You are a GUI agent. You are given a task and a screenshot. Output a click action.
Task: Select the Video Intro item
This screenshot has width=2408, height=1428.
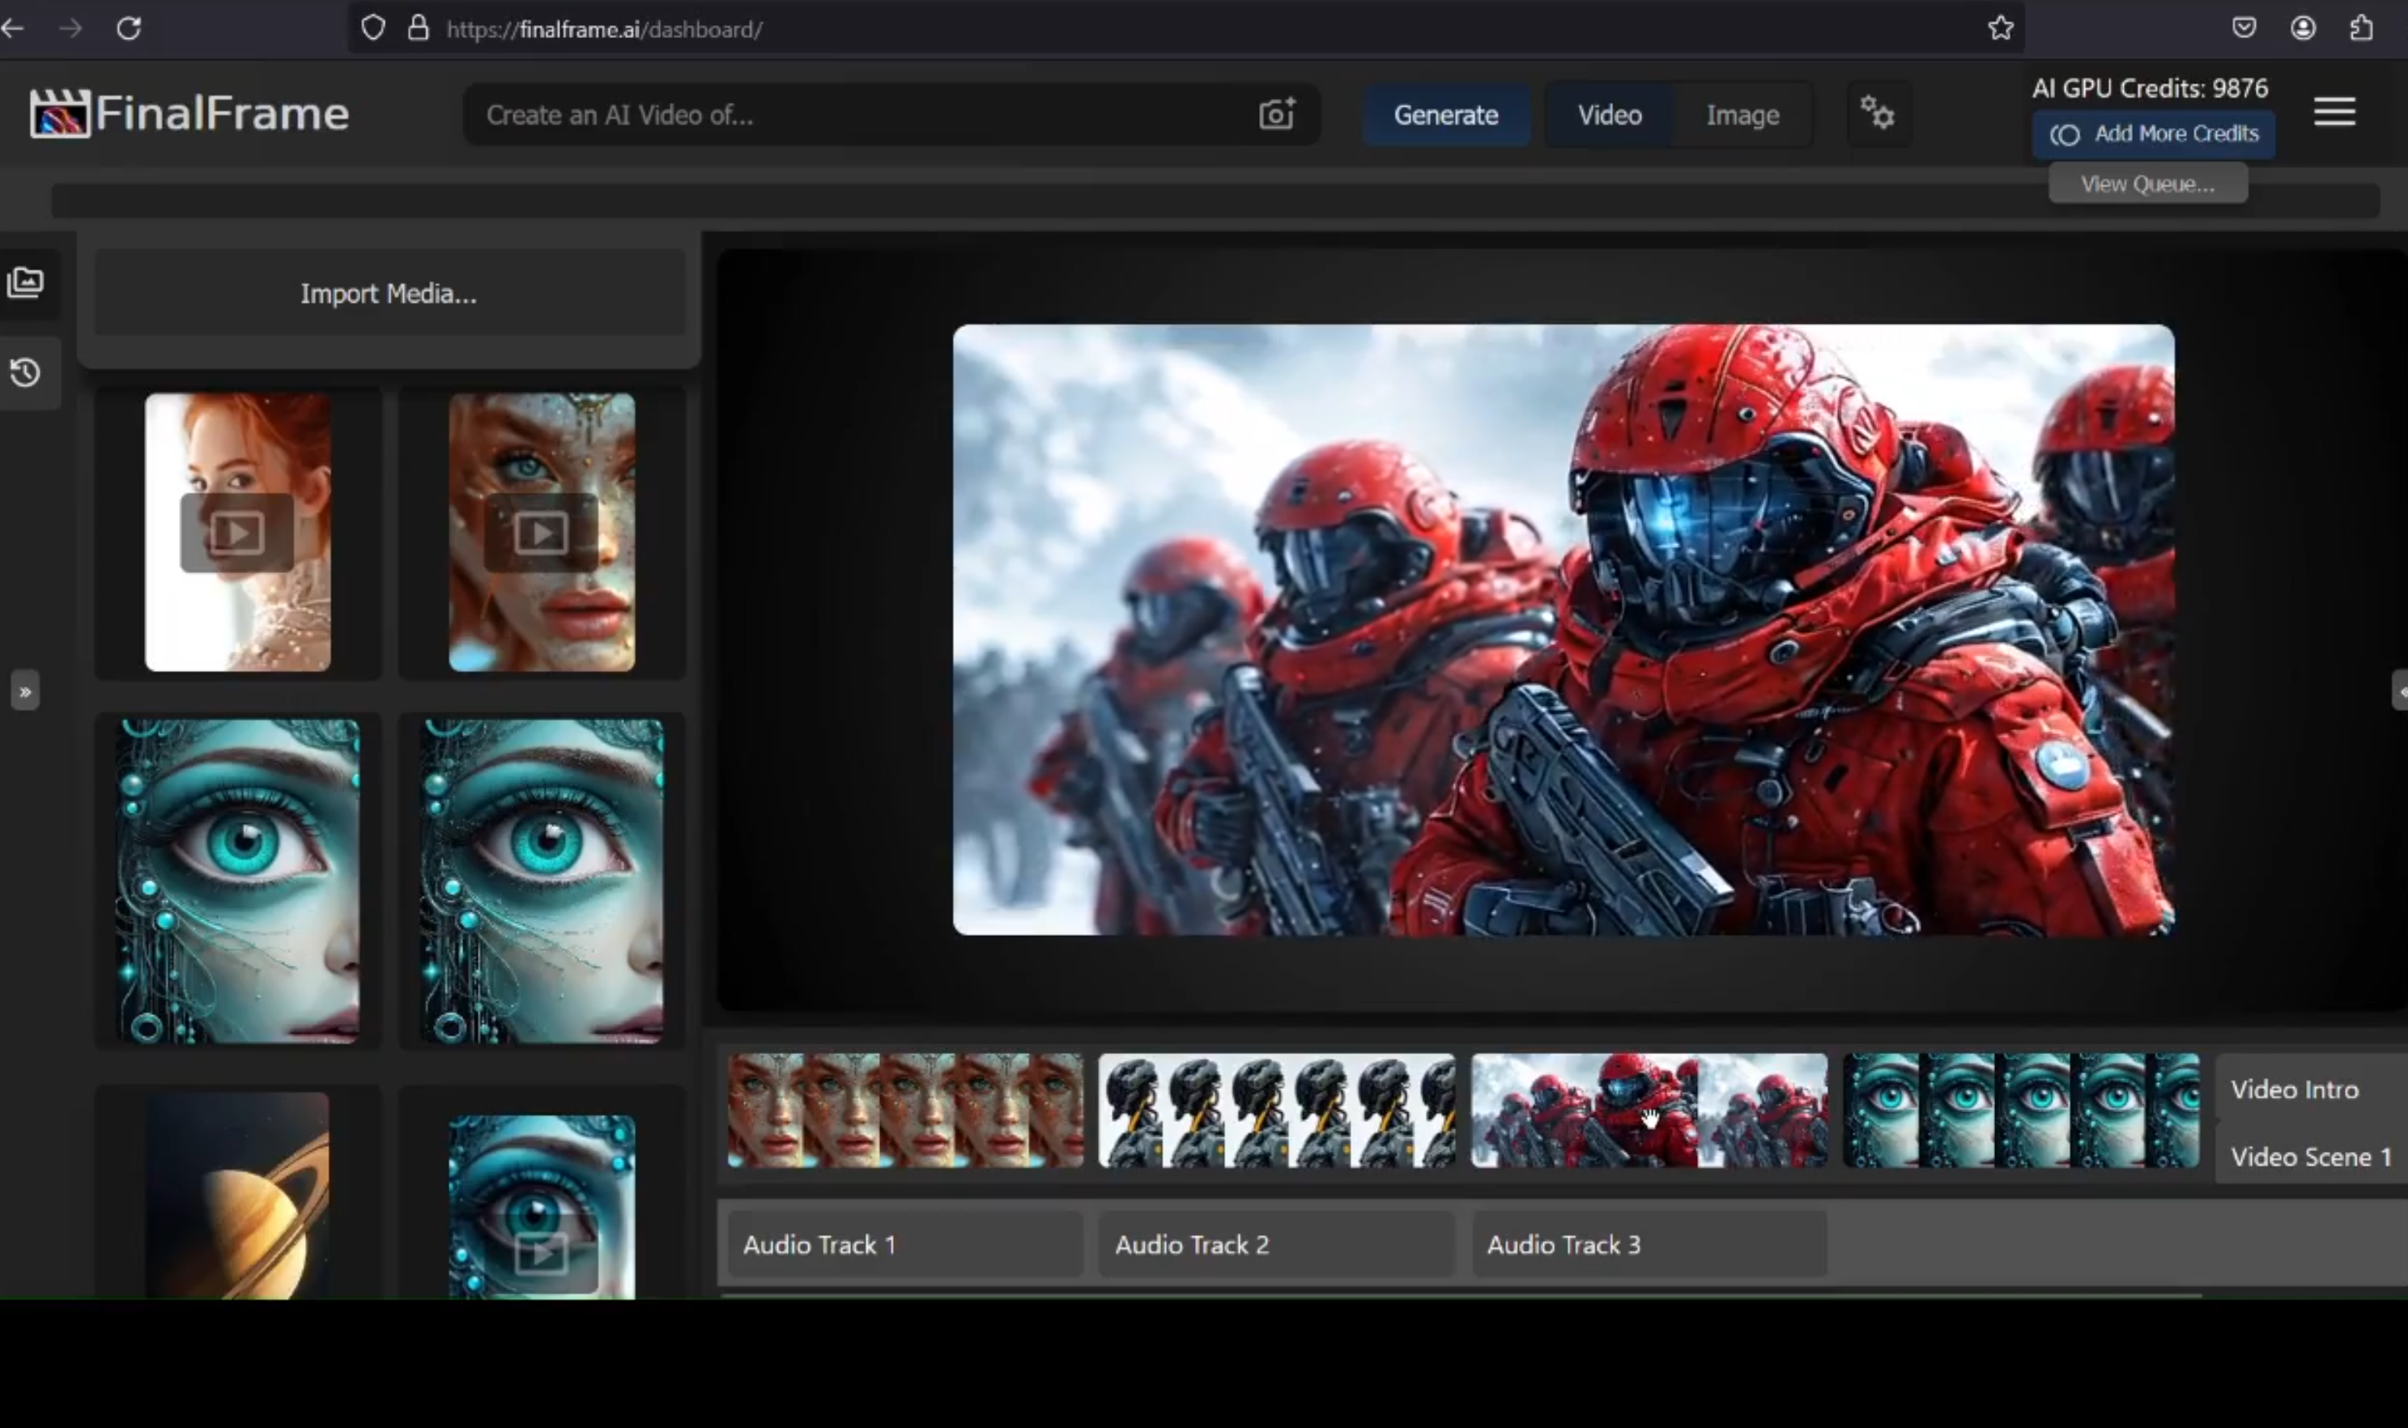pyautogui.click(x=2295, y=1090)
